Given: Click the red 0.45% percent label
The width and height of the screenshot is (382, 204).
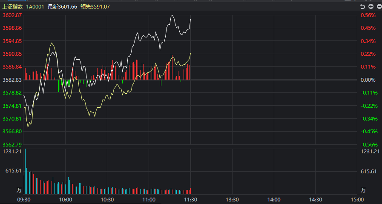Looking at the screenshot, I should (368, 28).
